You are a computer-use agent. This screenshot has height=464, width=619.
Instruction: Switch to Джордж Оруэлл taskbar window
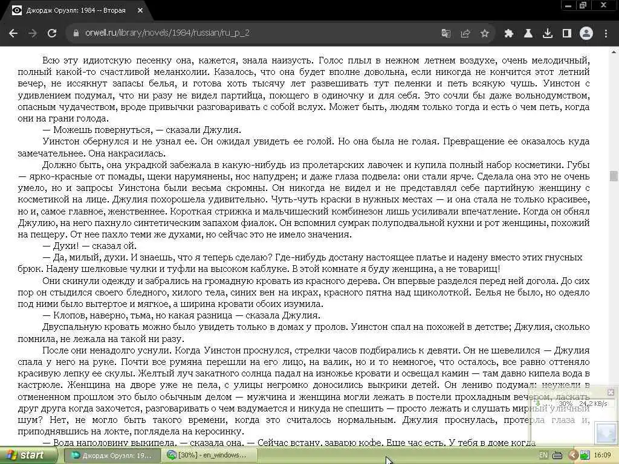[112, 456]
